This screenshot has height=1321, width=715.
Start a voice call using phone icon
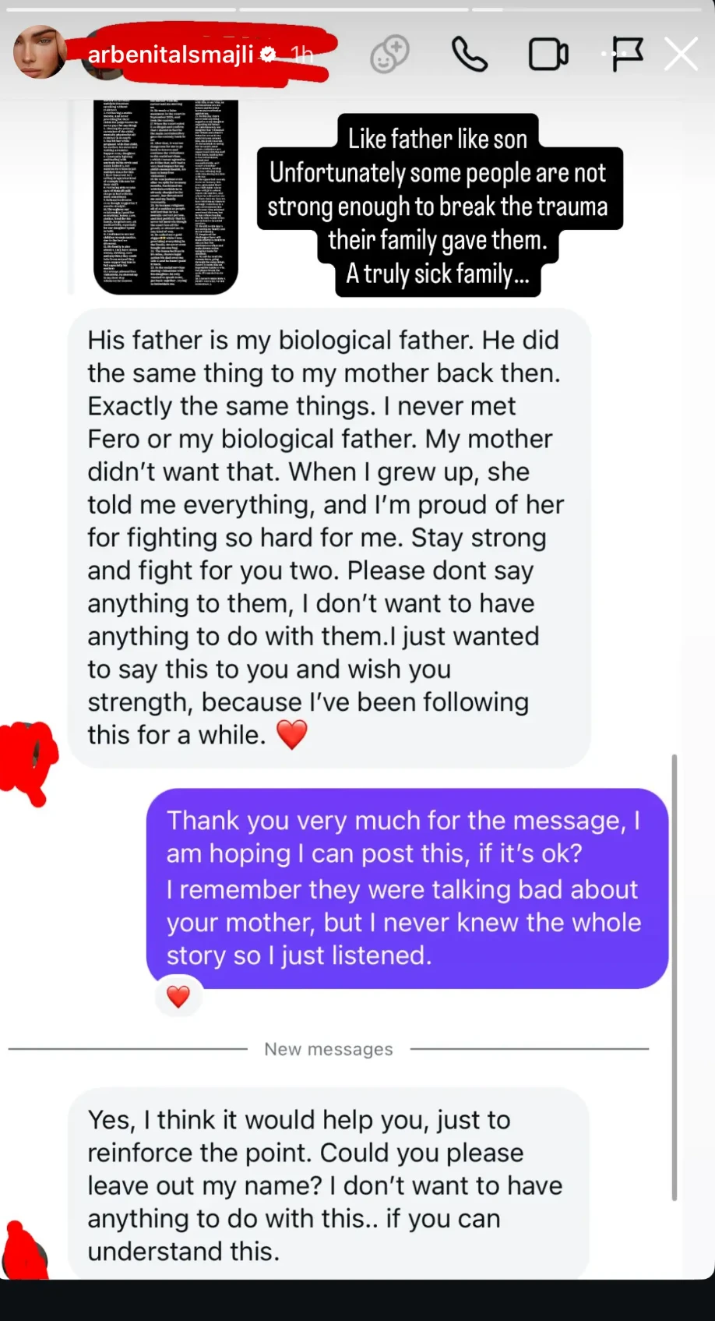(470, 55)
